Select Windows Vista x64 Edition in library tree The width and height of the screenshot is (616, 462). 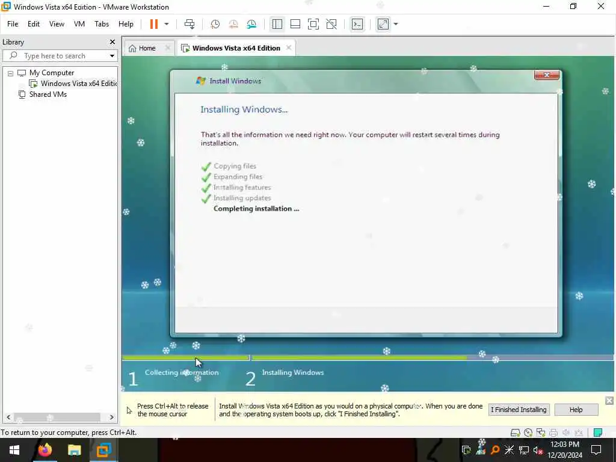point(79,83)
